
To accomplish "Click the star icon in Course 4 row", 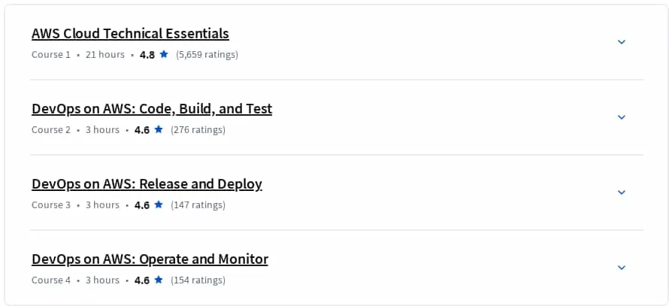I will tap(159, 280).
